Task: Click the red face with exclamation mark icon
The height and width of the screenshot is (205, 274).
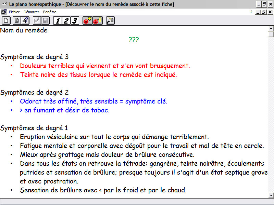Action: [x=98, y=21]
